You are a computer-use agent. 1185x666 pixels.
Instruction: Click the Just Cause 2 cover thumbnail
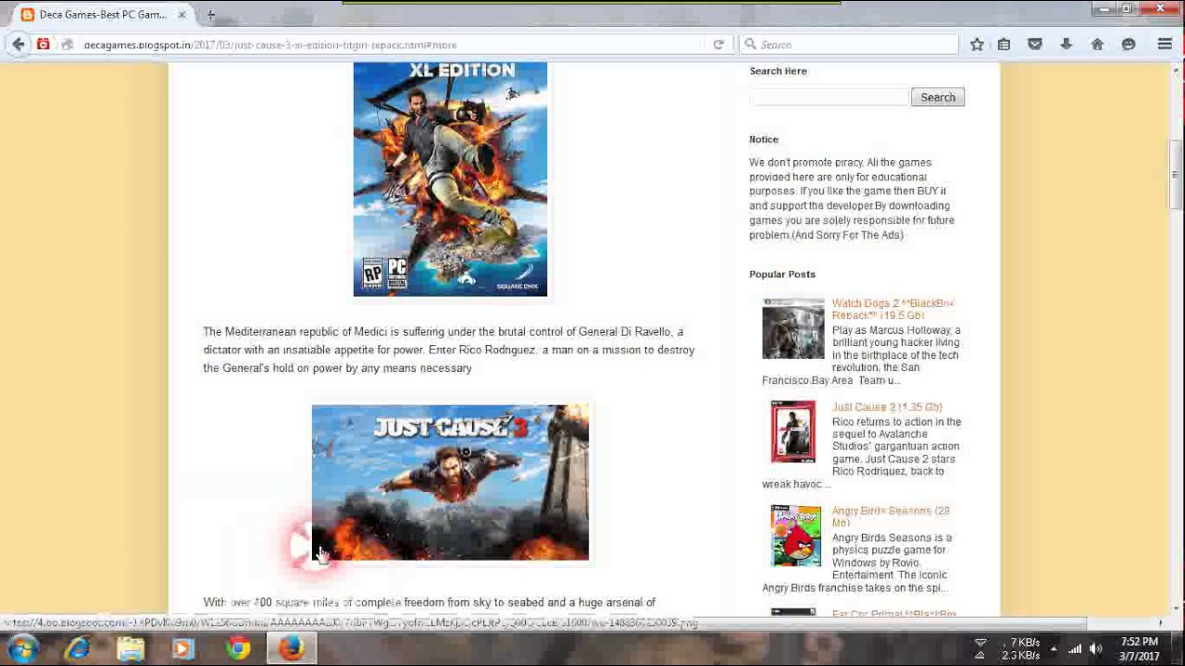click(x=793, y=431)
